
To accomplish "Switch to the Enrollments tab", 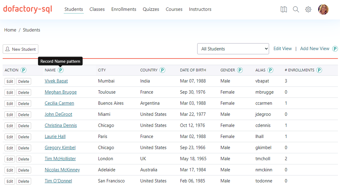I will (x=124, y=9).
